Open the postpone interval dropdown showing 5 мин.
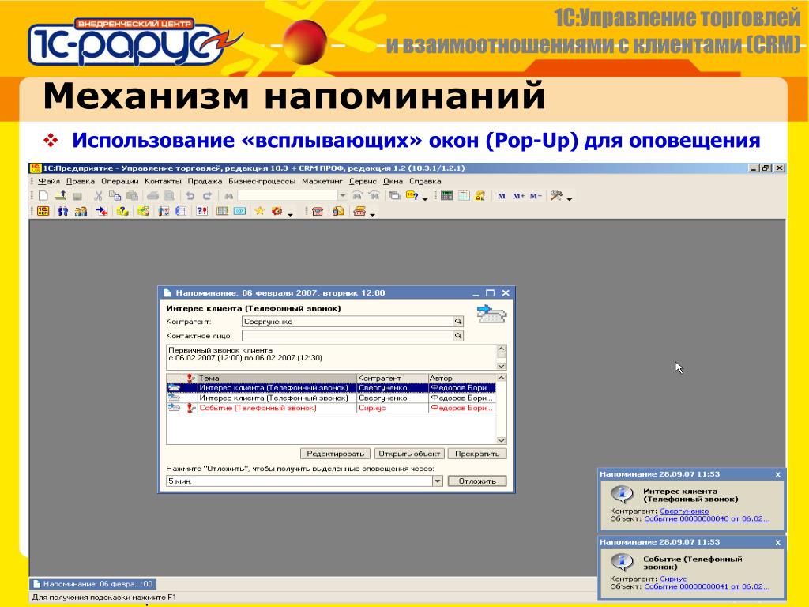The width and height of the screenshot is (809, 607). coord(438,481)
